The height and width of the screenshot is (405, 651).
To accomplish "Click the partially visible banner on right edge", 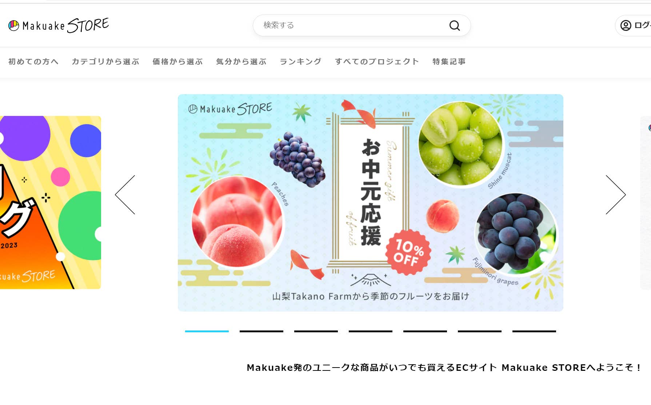I will (646, 202).
